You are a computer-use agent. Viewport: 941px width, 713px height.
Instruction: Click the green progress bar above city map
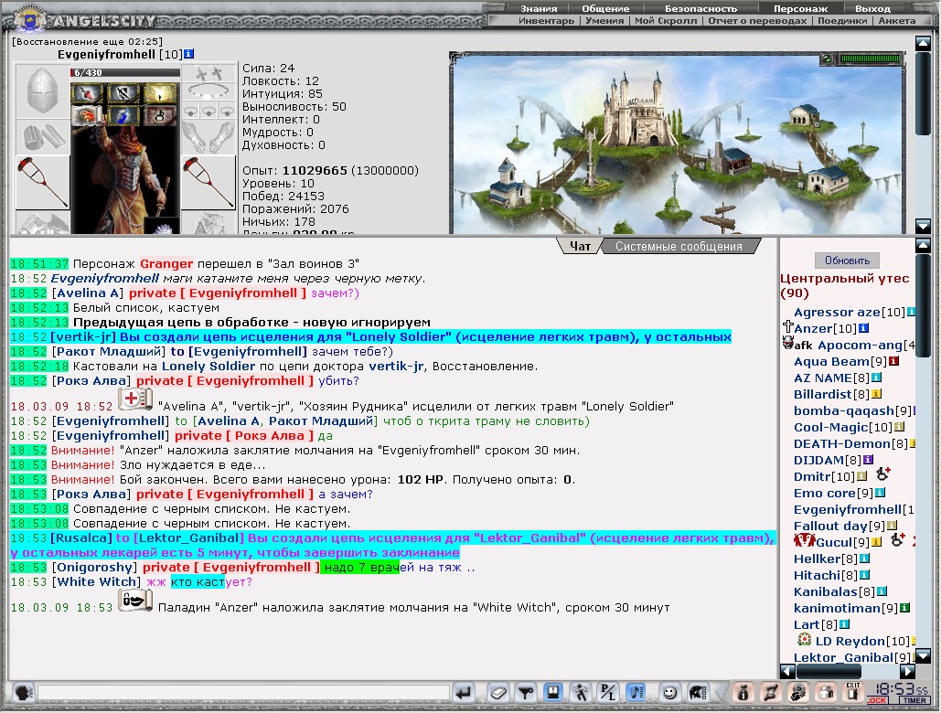pos(871,59)
